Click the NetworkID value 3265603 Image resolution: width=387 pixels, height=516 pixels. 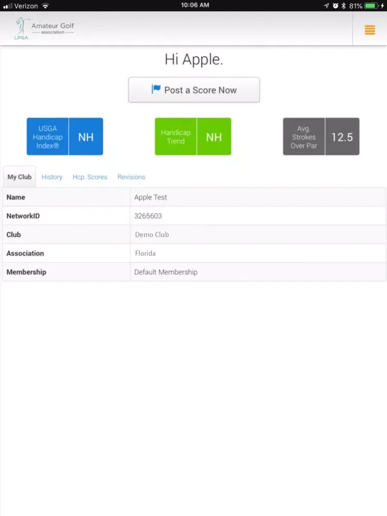click(148, 216)
